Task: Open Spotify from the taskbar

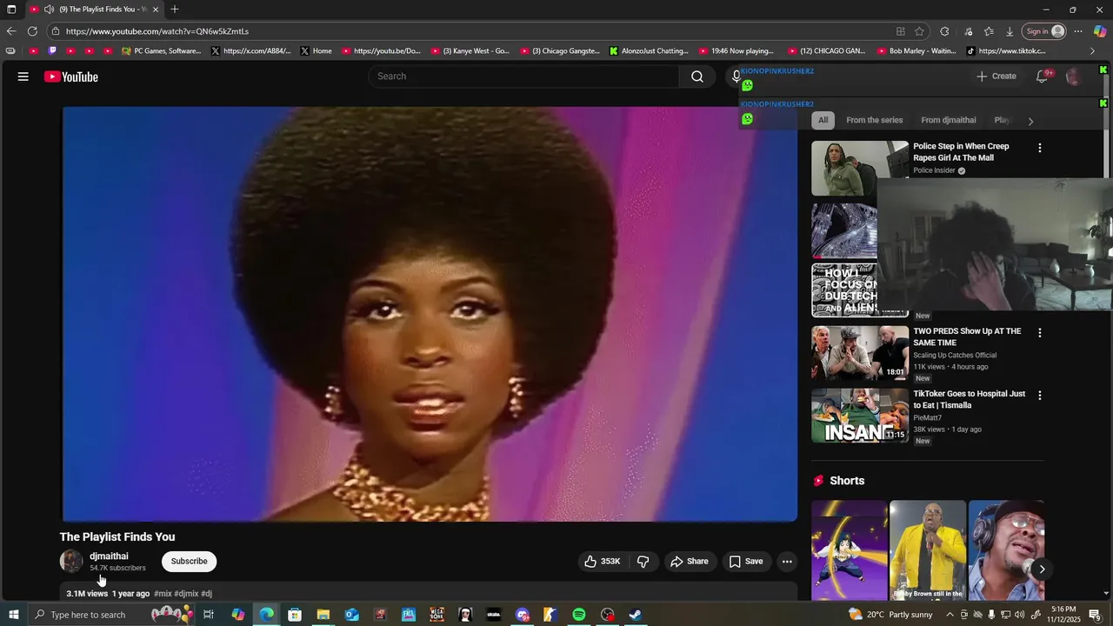Action: (x=579, y=615)
